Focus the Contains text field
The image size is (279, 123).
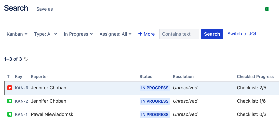(179, 34)
